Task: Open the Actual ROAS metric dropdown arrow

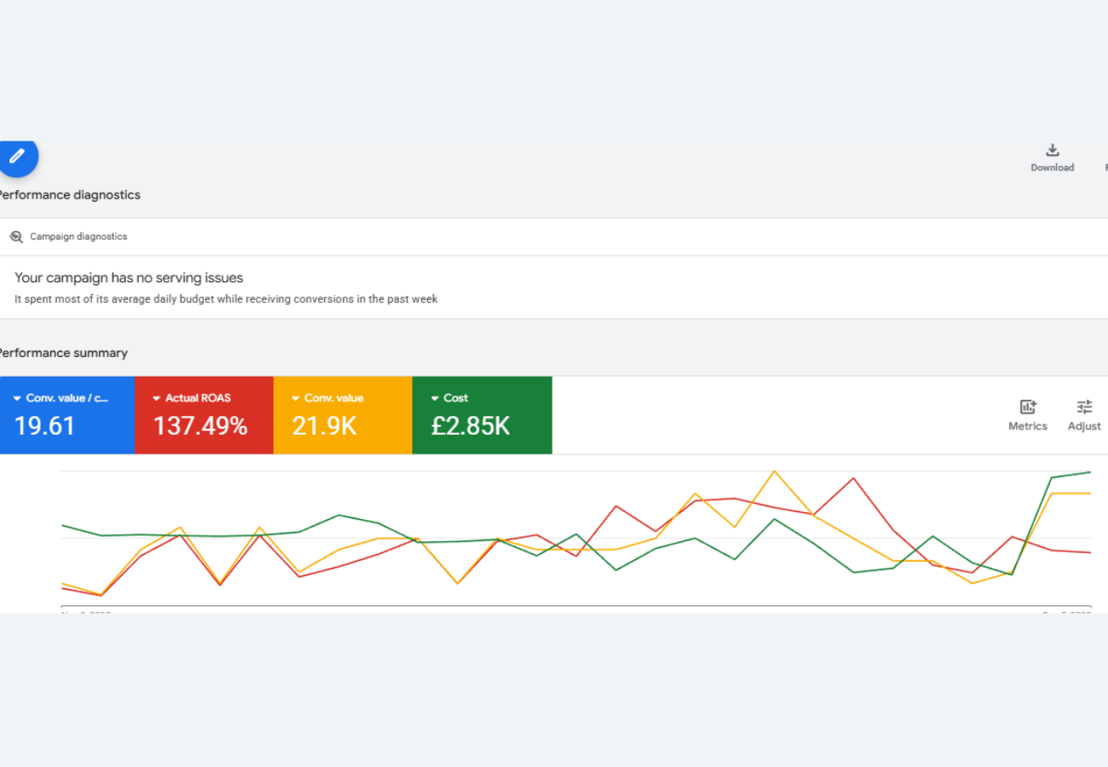Action: pos(156,399)
